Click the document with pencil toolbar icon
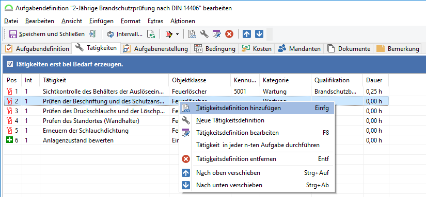The height and width of the screenshot is (197, 426). pos(169,34)
